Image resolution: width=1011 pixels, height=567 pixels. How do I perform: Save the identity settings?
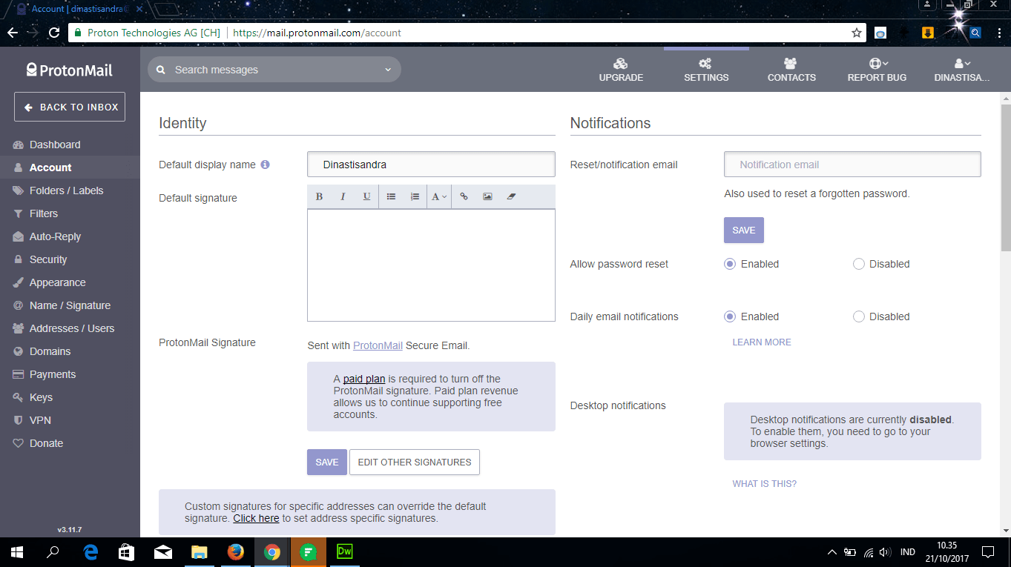coord(326,462)
